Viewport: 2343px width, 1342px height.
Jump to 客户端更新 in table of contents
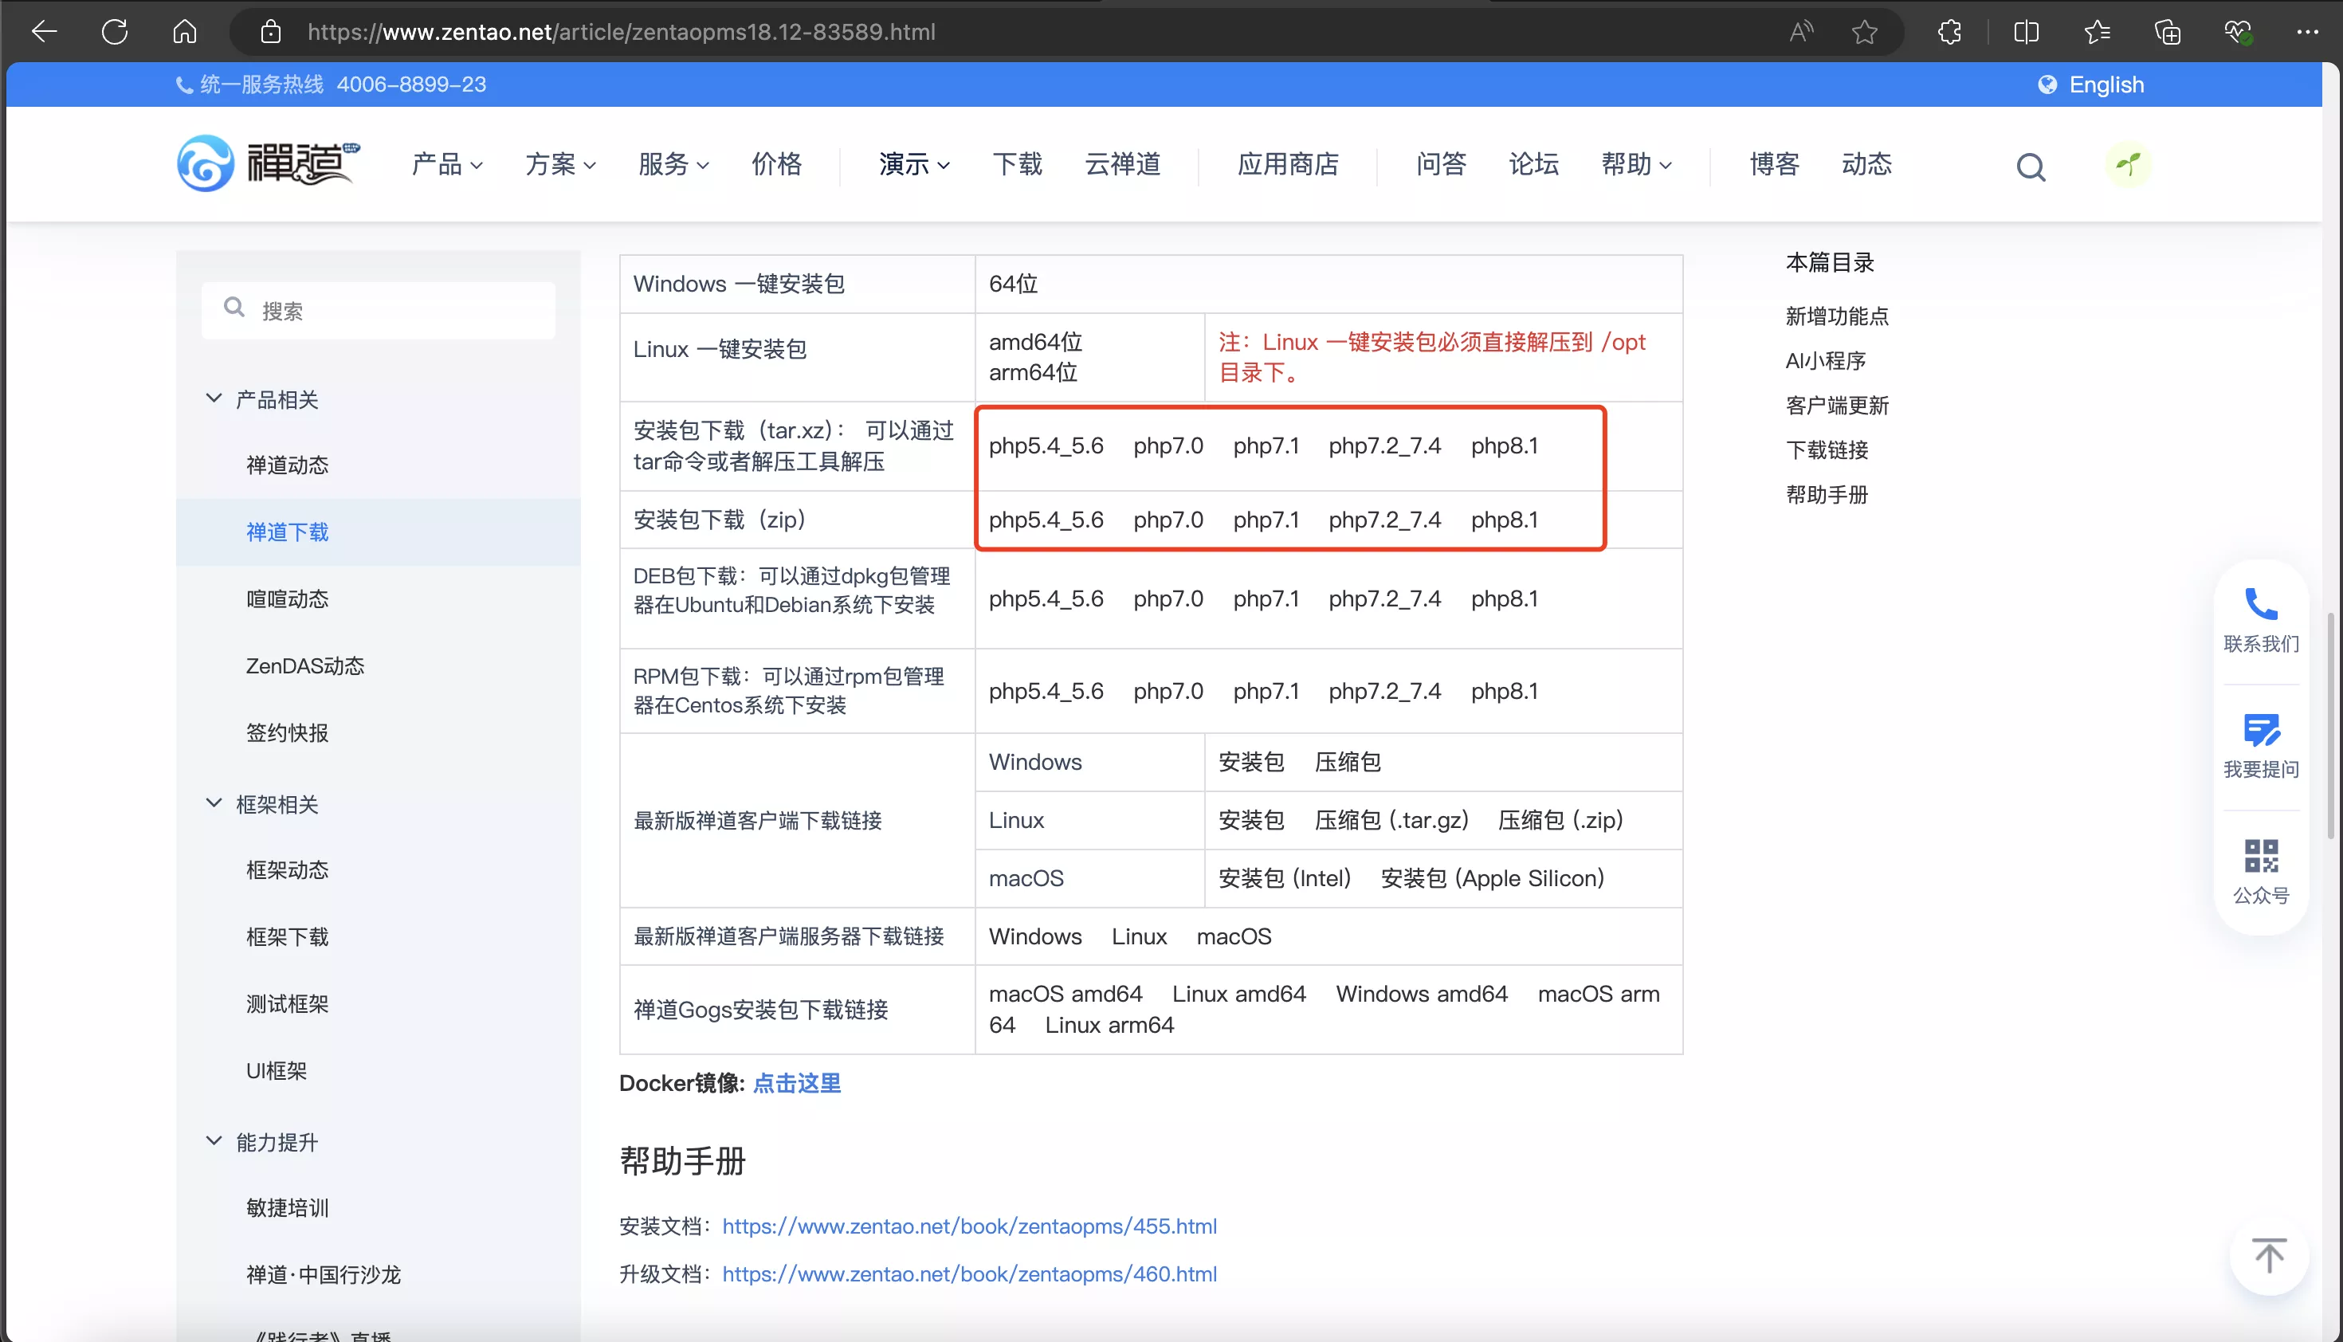(1837, 406)
